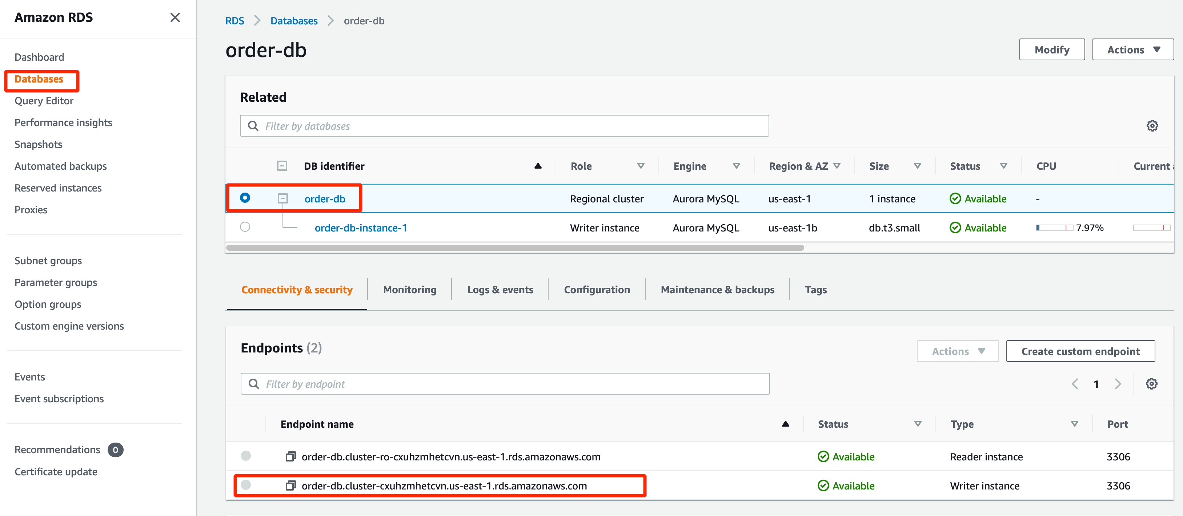Open Dashboard in sidebar
This screenshot has width=1183, height=516.
tap(39, 57)
